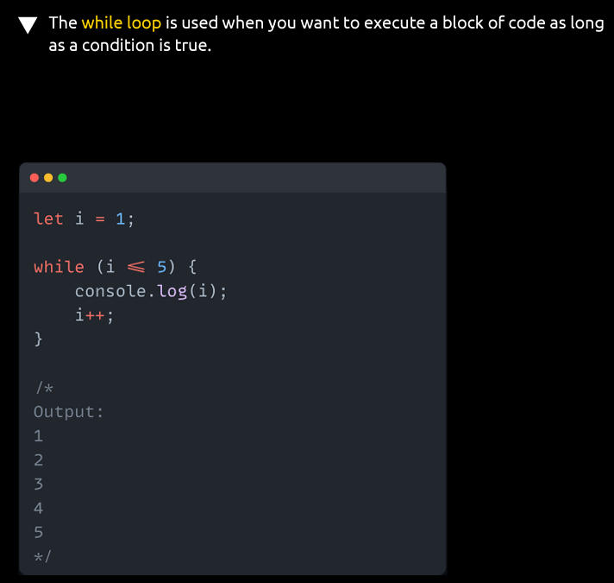Viewport: 614px width, 583px height.
Task: Click the purple "log" method name
Action: coord(172,291)
